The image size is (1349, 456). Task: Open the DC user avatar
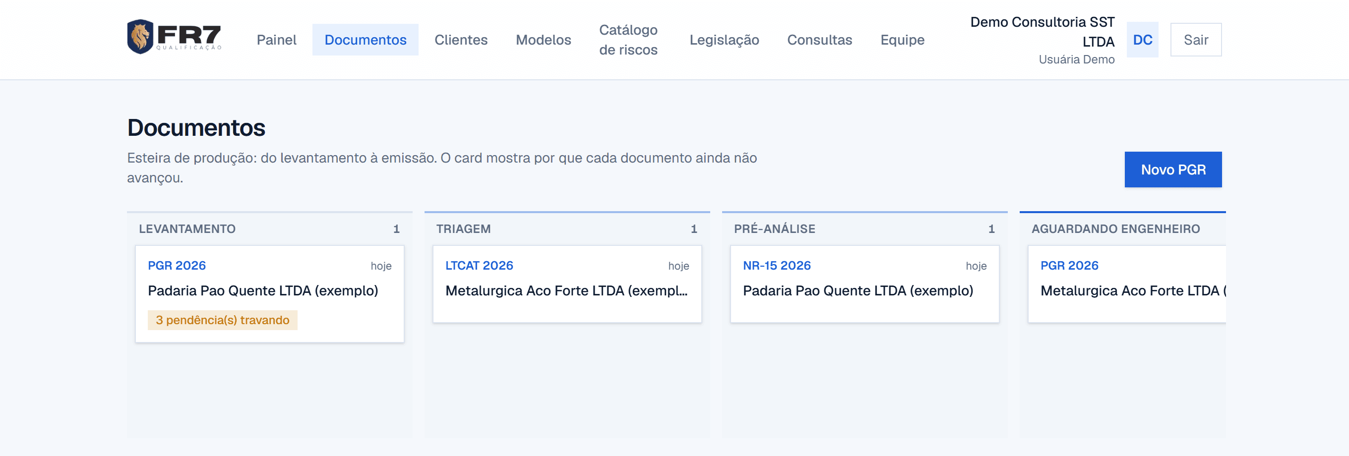(x=1142, y=40)
